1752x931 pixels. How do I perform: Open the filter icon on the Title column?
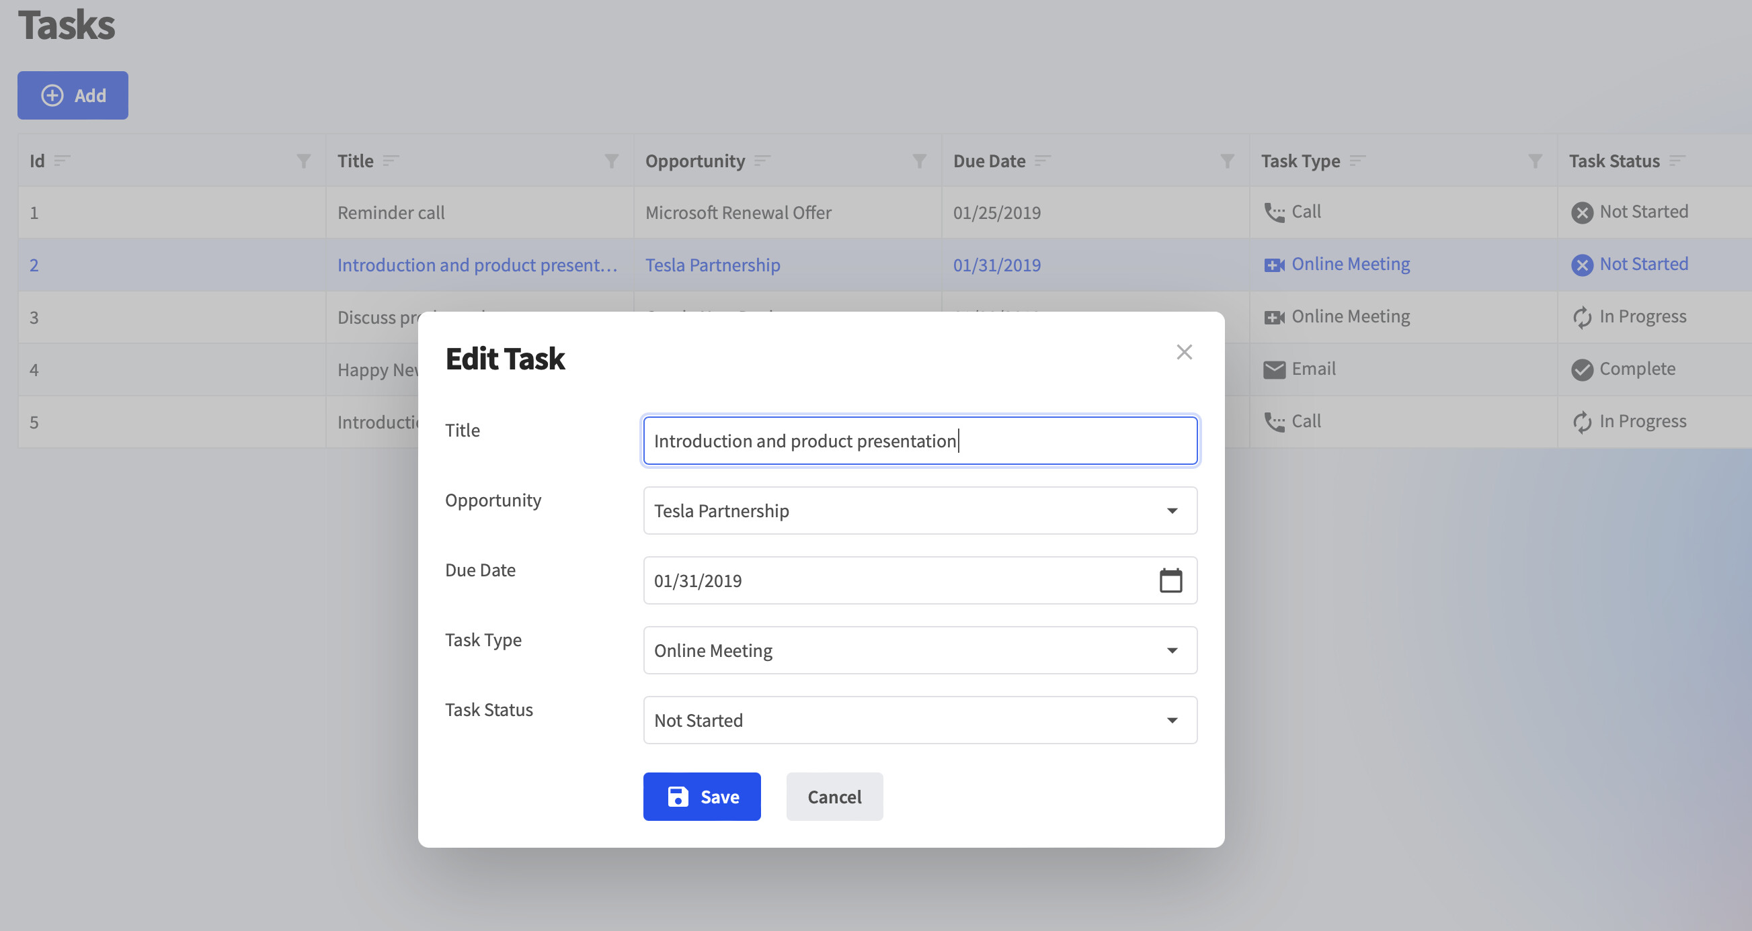610,161
